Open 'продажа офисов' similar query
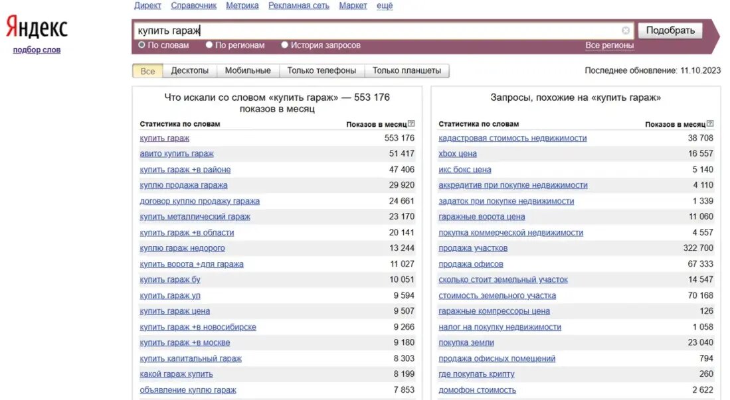The image size is (730, 400). click(471, 264)
